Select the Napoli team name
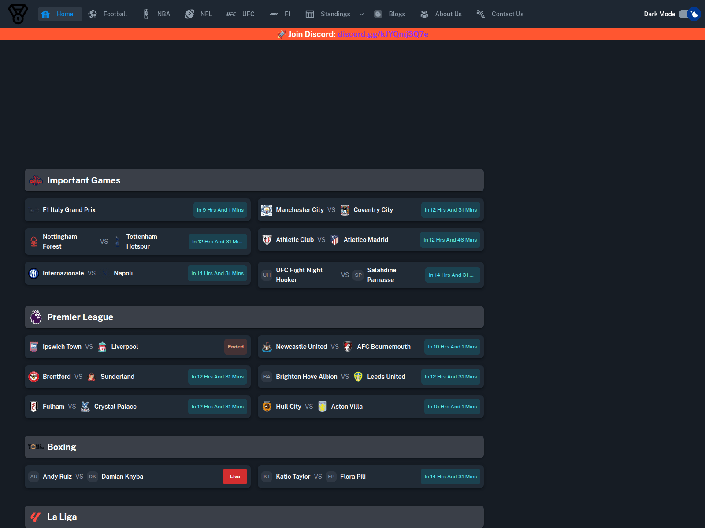This screenshot has height=528, width=705. 123,273
